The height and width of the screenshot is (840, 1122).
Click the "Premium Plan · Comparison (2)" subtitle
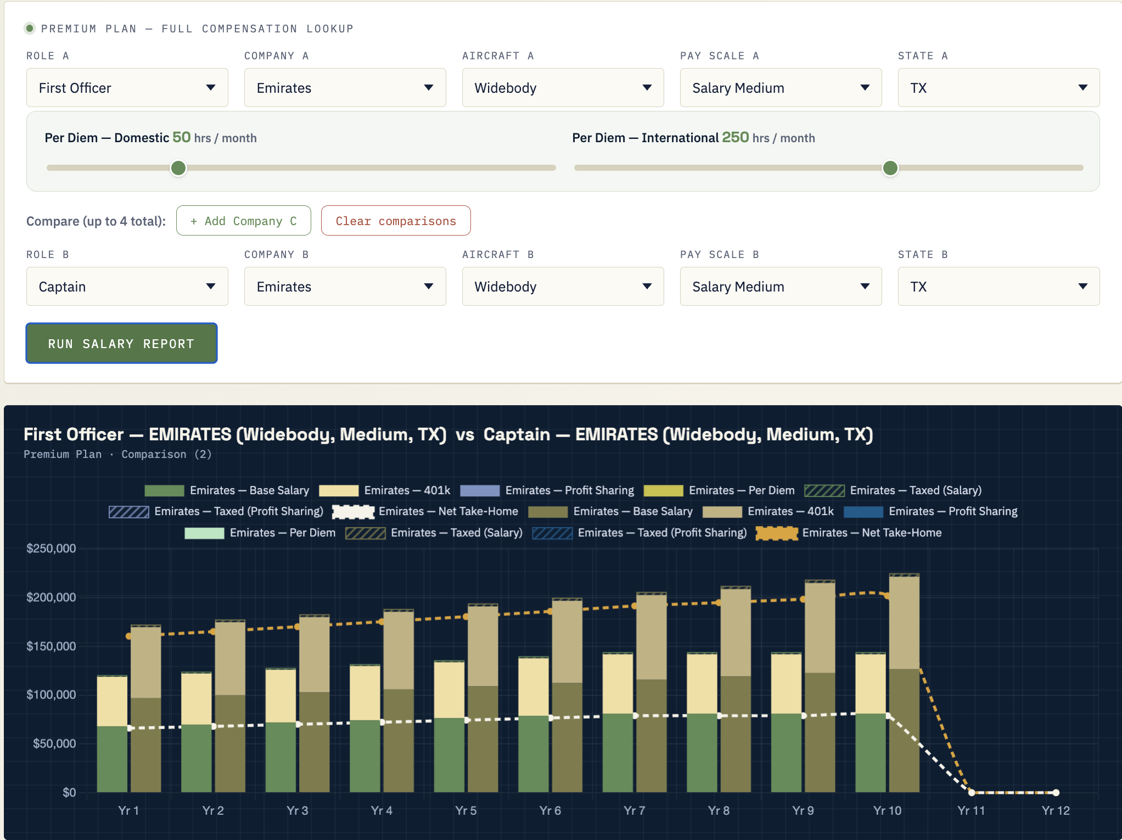117,454
